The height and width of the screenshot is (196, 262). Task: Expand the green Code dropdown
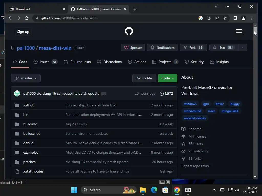(x=168, y=78)
